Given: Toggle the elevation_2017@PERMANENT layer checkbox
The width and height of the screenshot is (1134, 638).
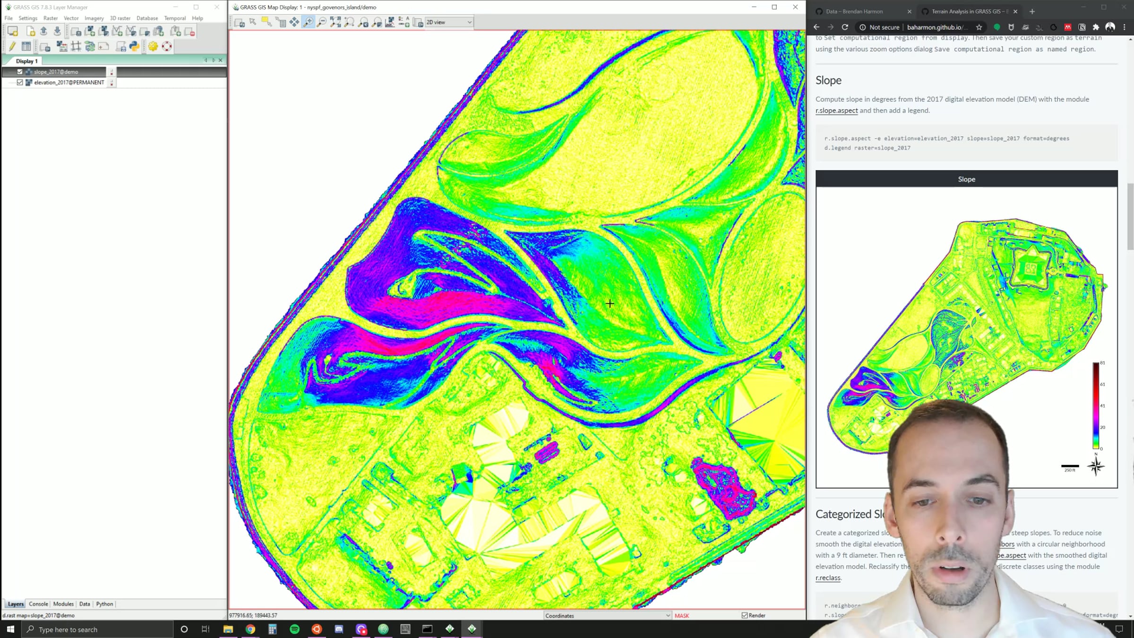Looking at the screenshot, I should pyautogui.click(x=20, y=82).
